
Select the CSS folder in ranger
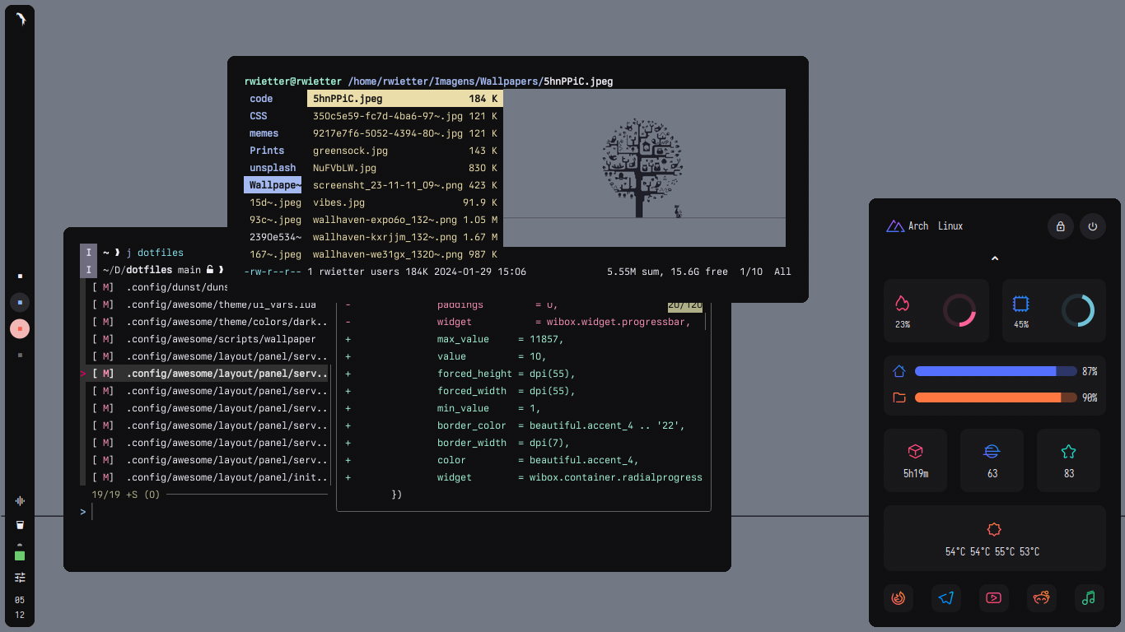[259, 116]
